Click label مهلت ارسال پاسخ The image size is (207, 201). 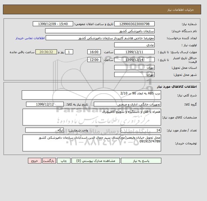pos(184,52)
